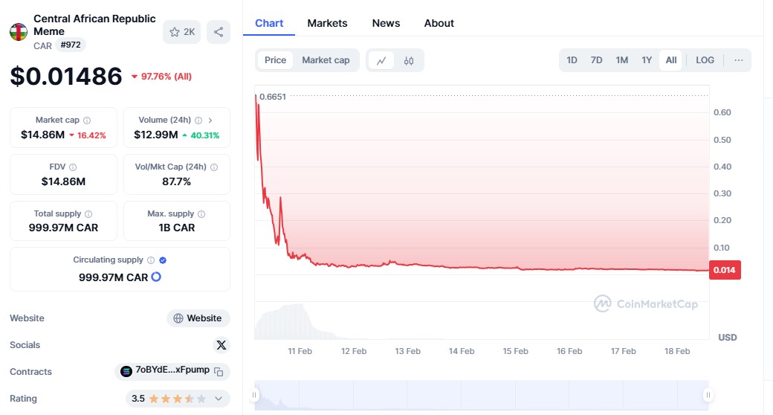Click the Circulating supply verified badge
Screen dimensions: 773x415
tap(163, 260)
